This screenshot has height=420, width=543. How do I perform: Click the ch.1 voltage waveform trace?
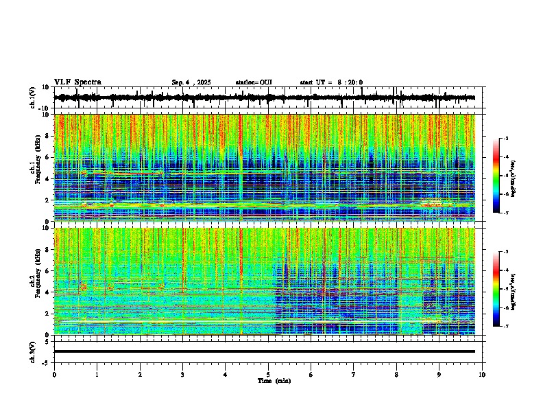265,97
